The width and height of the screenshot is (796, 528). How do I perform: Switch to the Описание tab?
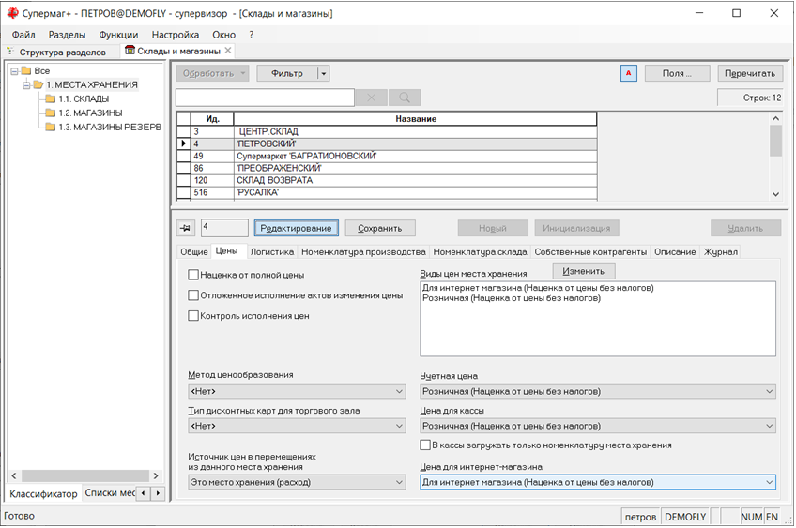point(675,251)
